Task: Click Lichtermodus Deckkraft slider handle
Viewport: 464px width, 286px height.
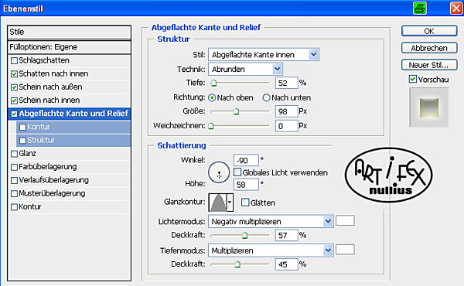Action: (244, 236)
